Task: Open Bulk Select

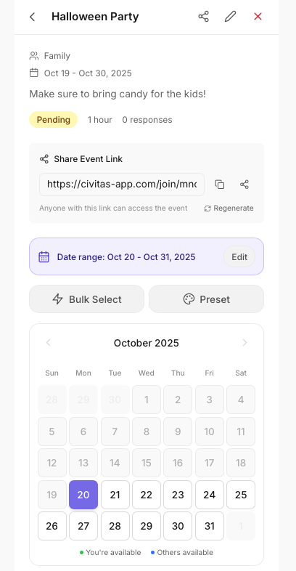Action: pos(86,299)
